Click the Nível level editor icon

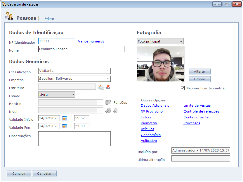point(108,110)
